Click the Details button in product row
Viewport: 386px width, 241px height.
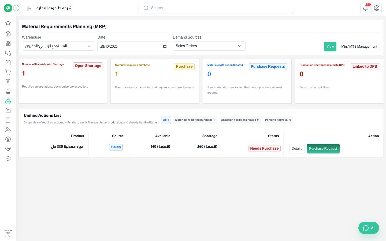coord(297,149)
